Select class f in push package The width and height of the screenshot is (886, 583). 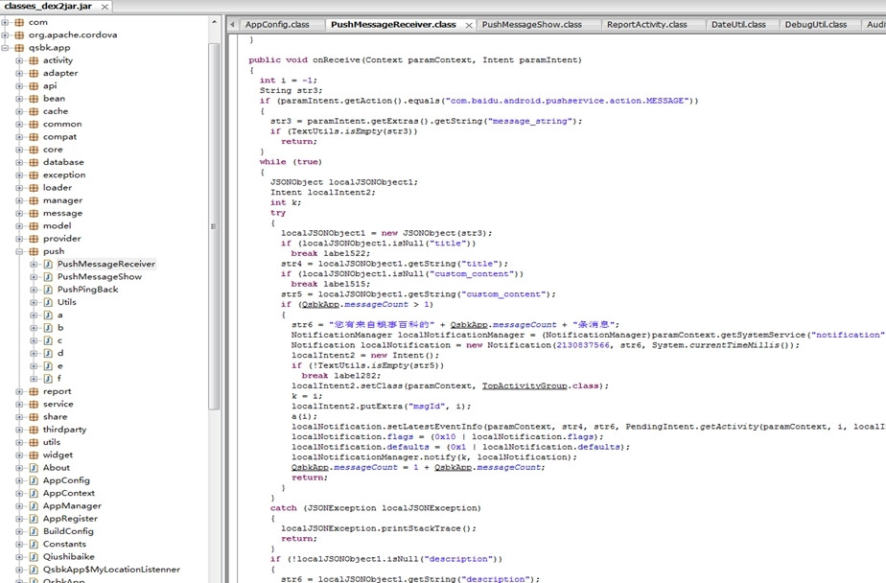click(x=59, y=379)
